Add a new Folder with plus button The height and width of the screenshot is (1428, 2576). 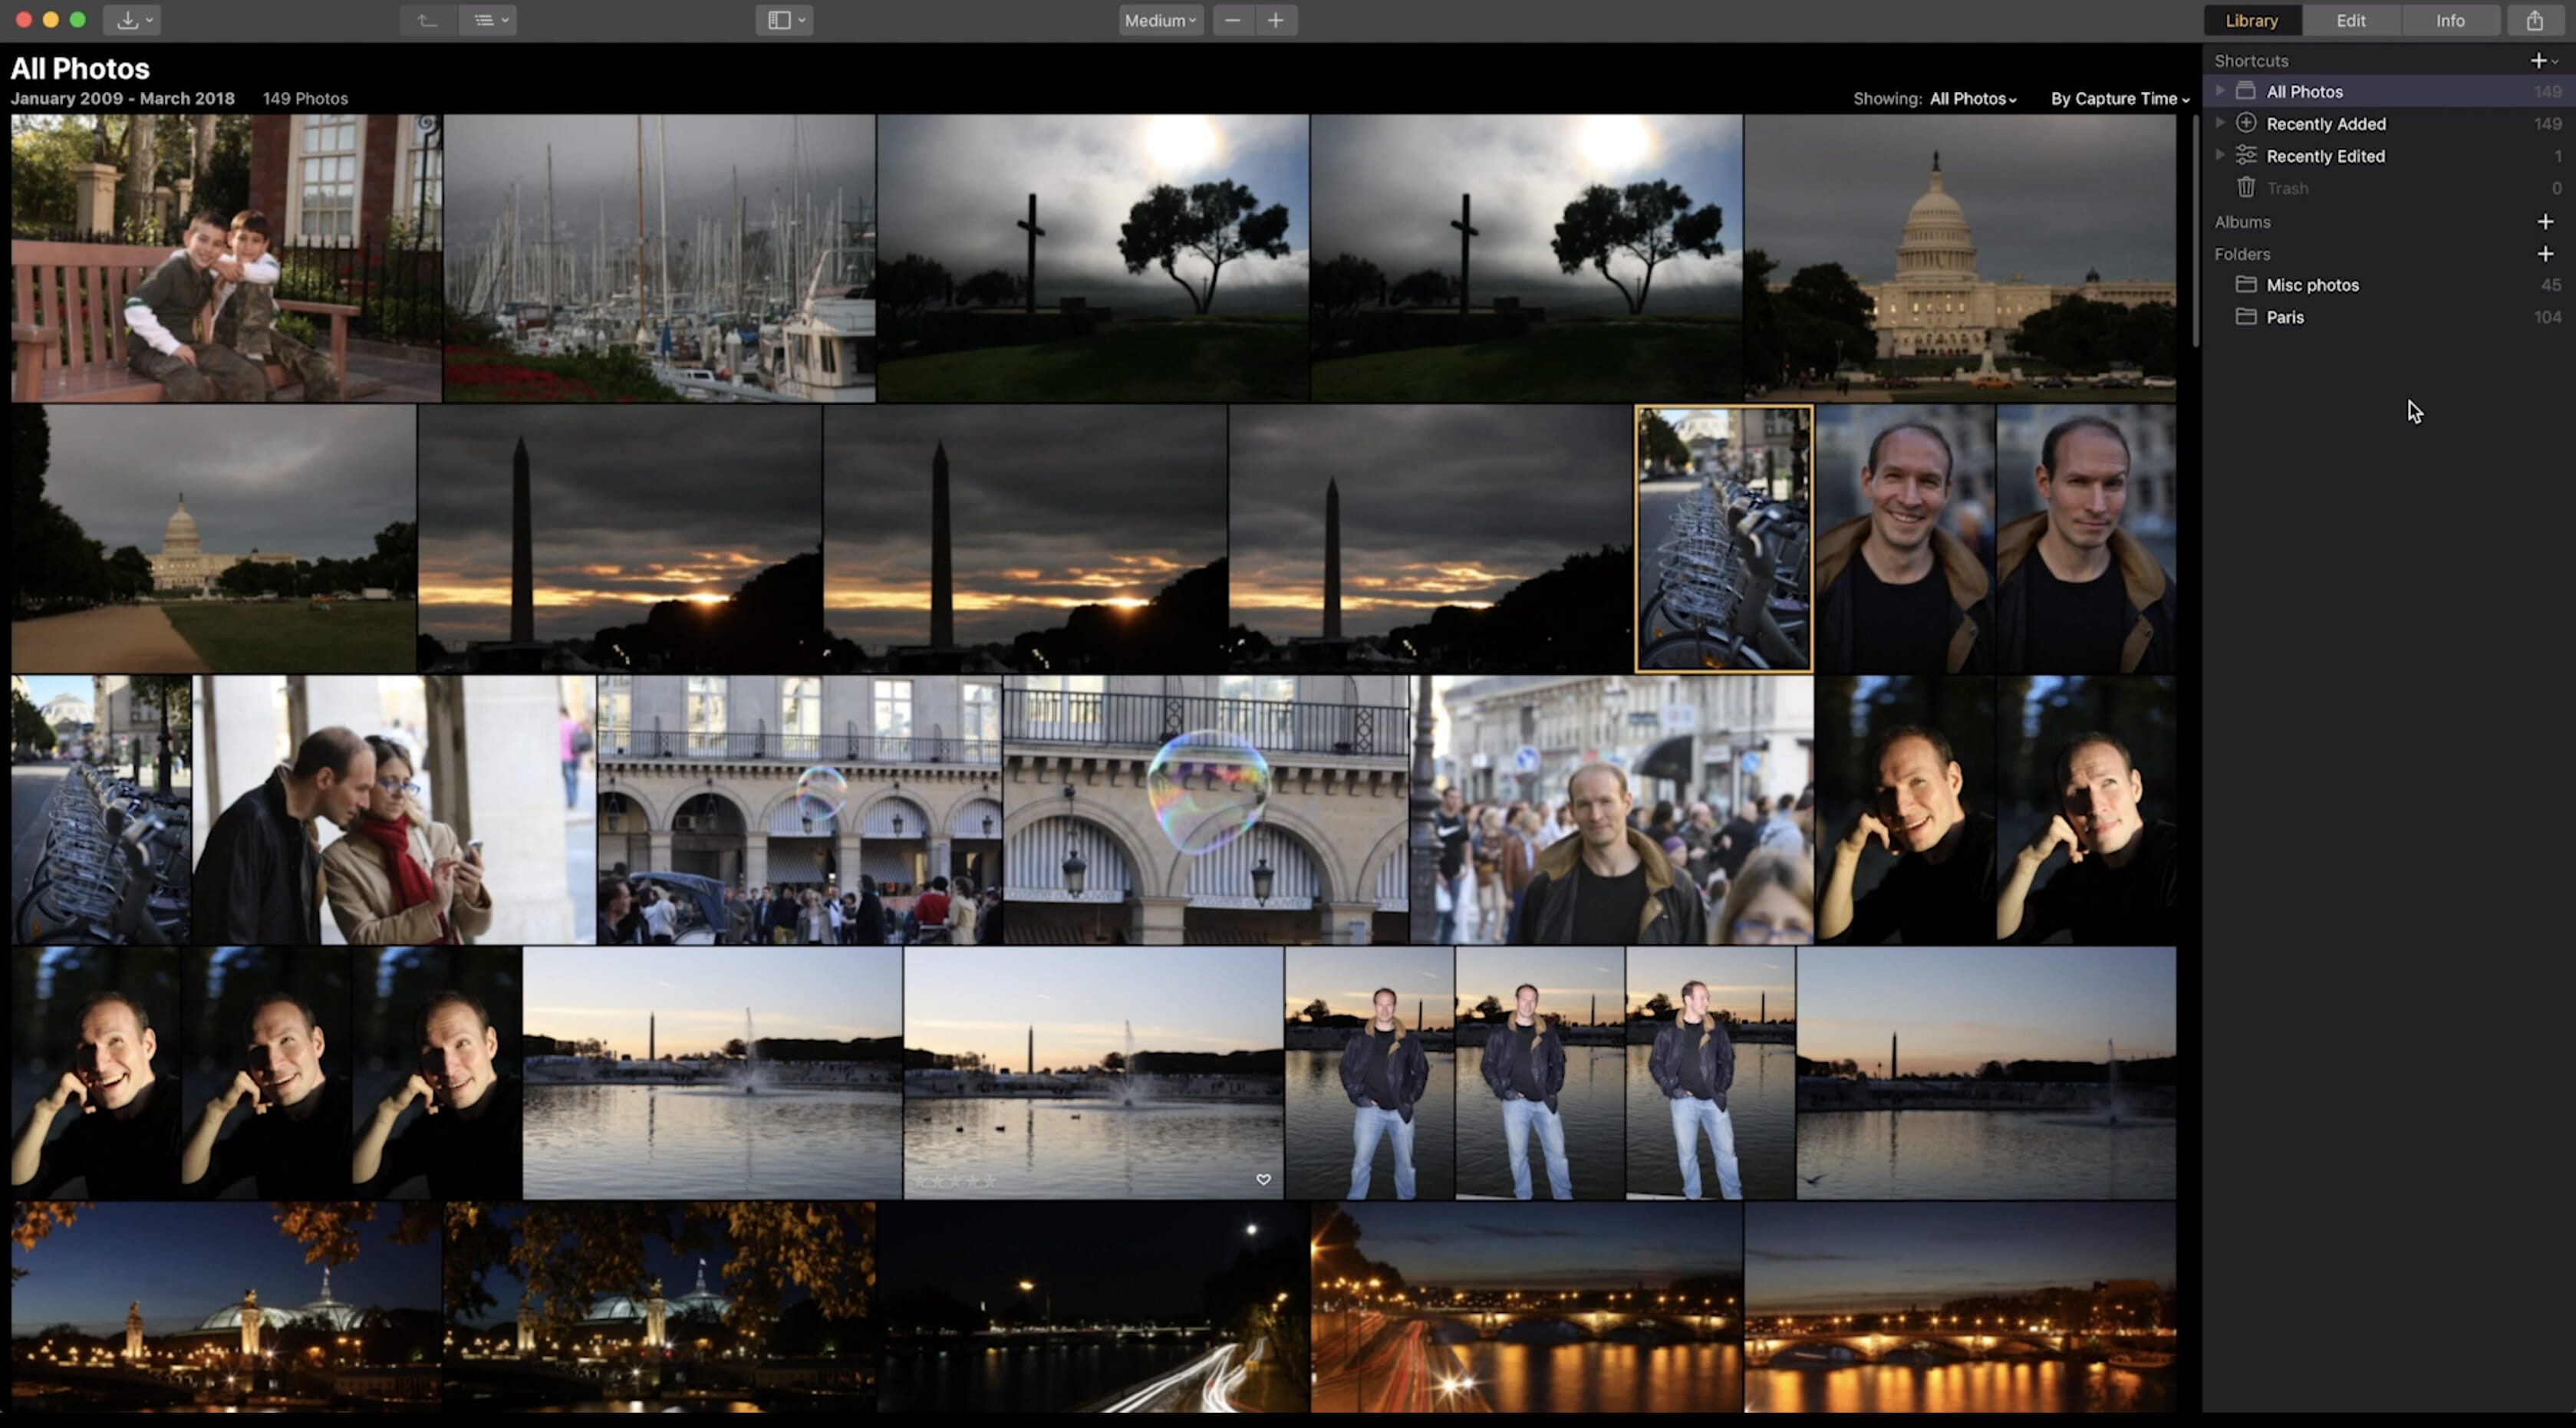click(2545, 253)
